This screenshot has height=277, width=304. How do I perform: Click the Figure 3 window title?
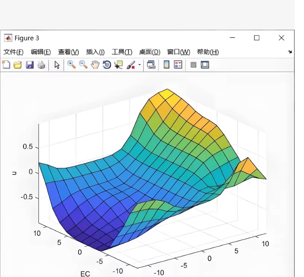pyautogui.click(x=27, y=38)
